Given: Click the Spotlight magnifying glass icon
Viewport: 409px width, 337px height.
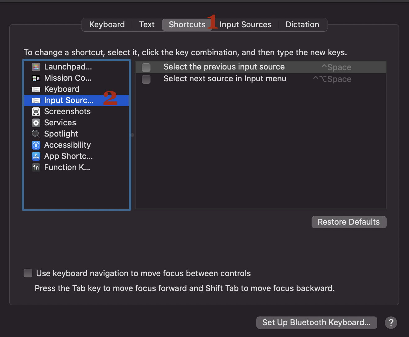Looking at the screenshot, I should pyautogui.click(x=36, y=134).
